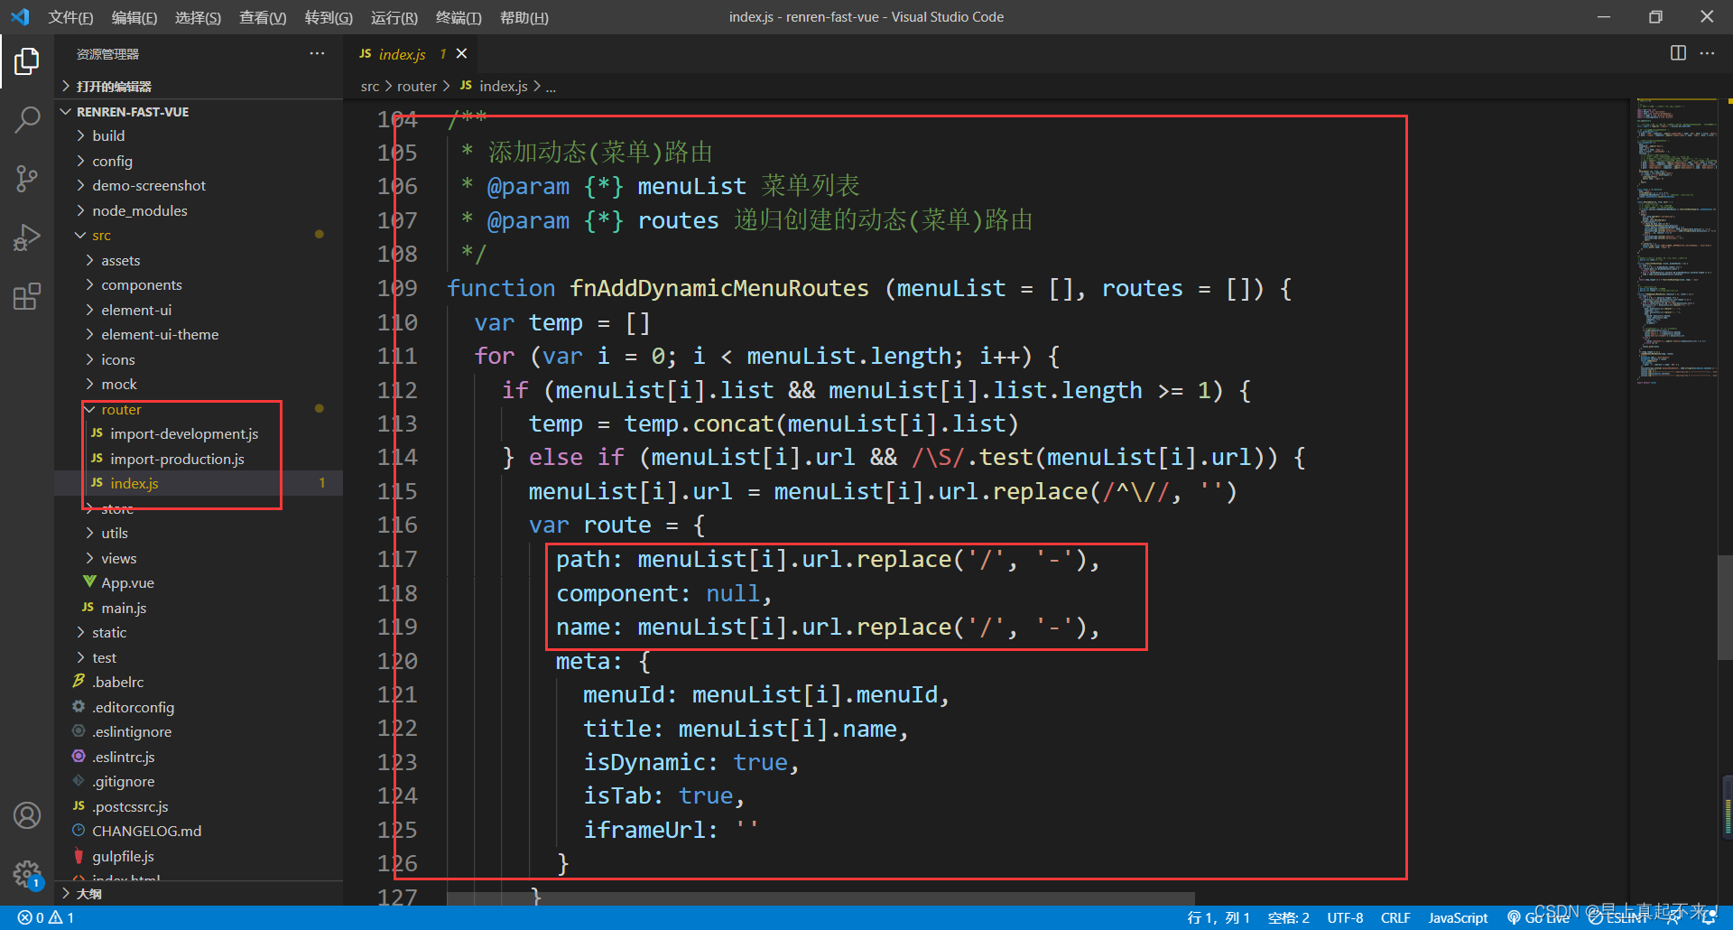Click the errors and warnings status indicator

coord(46,917)
